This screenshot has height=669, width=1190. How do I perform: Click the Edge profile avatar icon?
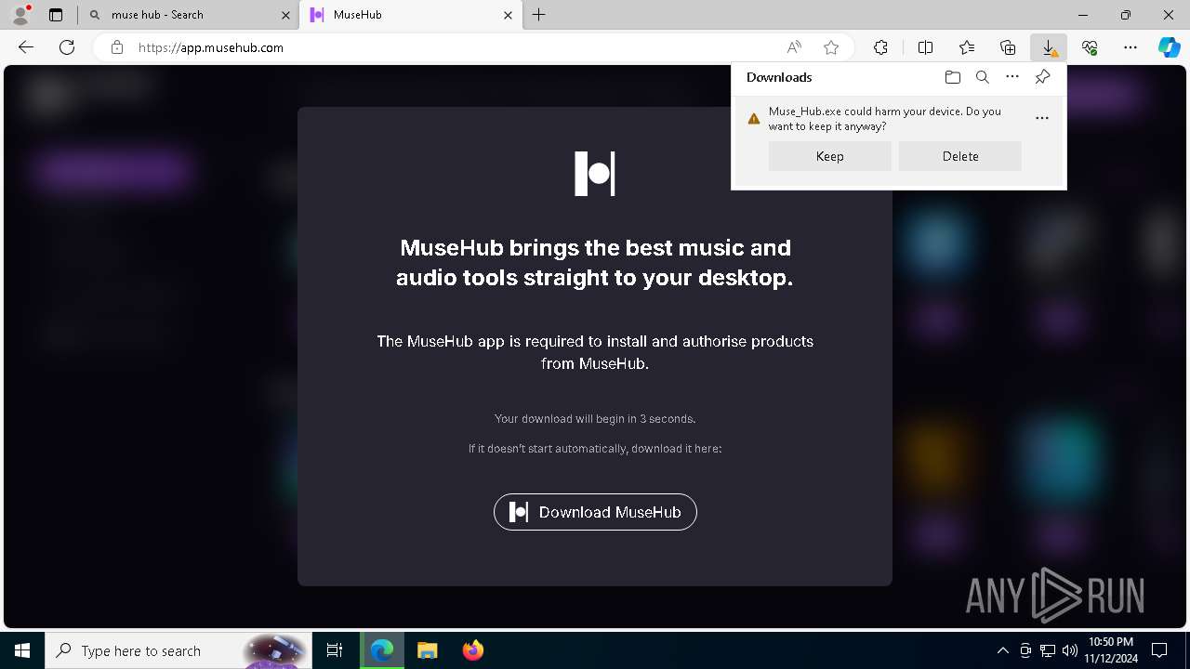pos(20,15)
